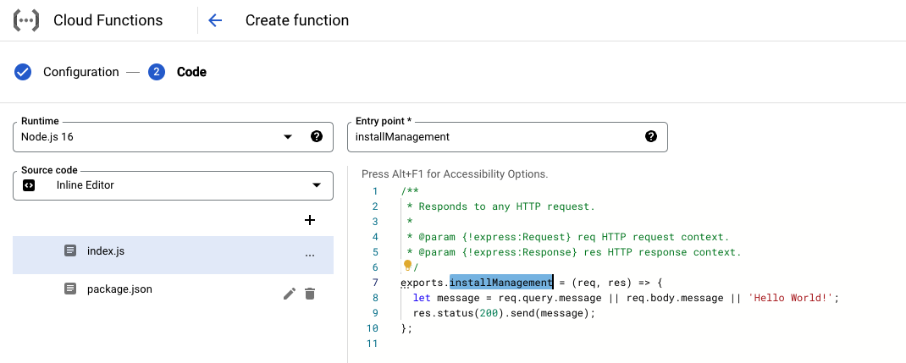Click the Create function heading
This screenshot has width=906, height=363.
[297, 20]
